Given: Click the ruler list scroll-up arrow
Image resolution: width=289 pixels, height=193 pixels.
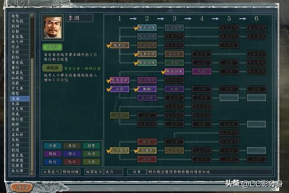Looking at the screenshot, I should tap(32, 15).
